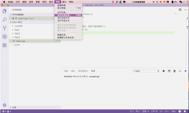Collapse the Day3 folder
This screenshot has height=113, width=189.
(13, 37)
